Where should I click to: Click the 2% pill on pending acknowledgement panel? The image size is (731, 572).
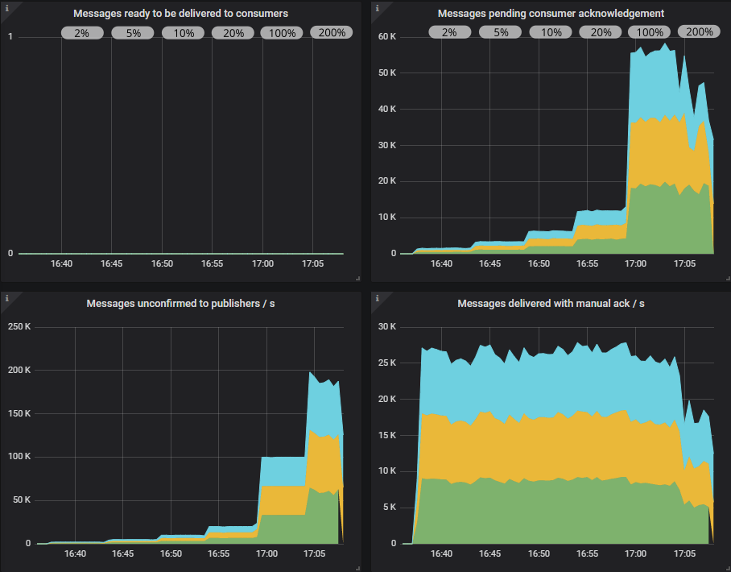(x=450, y=31)
